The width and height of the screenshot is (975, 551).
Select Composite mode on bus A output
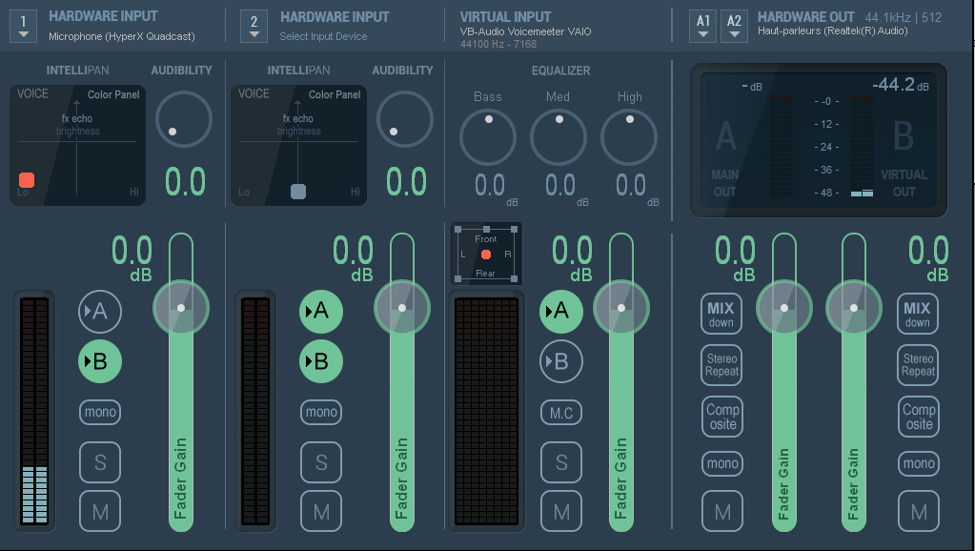[x=722, y=417]
